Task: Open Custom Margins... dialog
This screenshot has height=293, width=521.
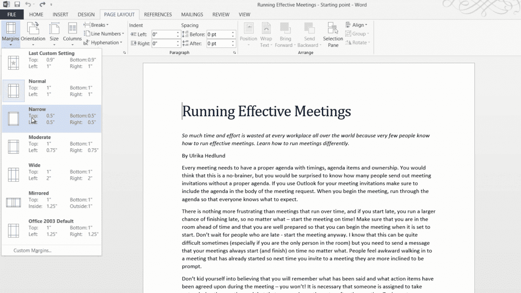Action: pos(52,251)
